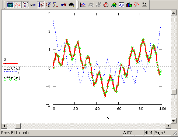The image size is (178, 137).
Task: Click 'Press F1 for help.' status text
Action: (x=15, y=133)
